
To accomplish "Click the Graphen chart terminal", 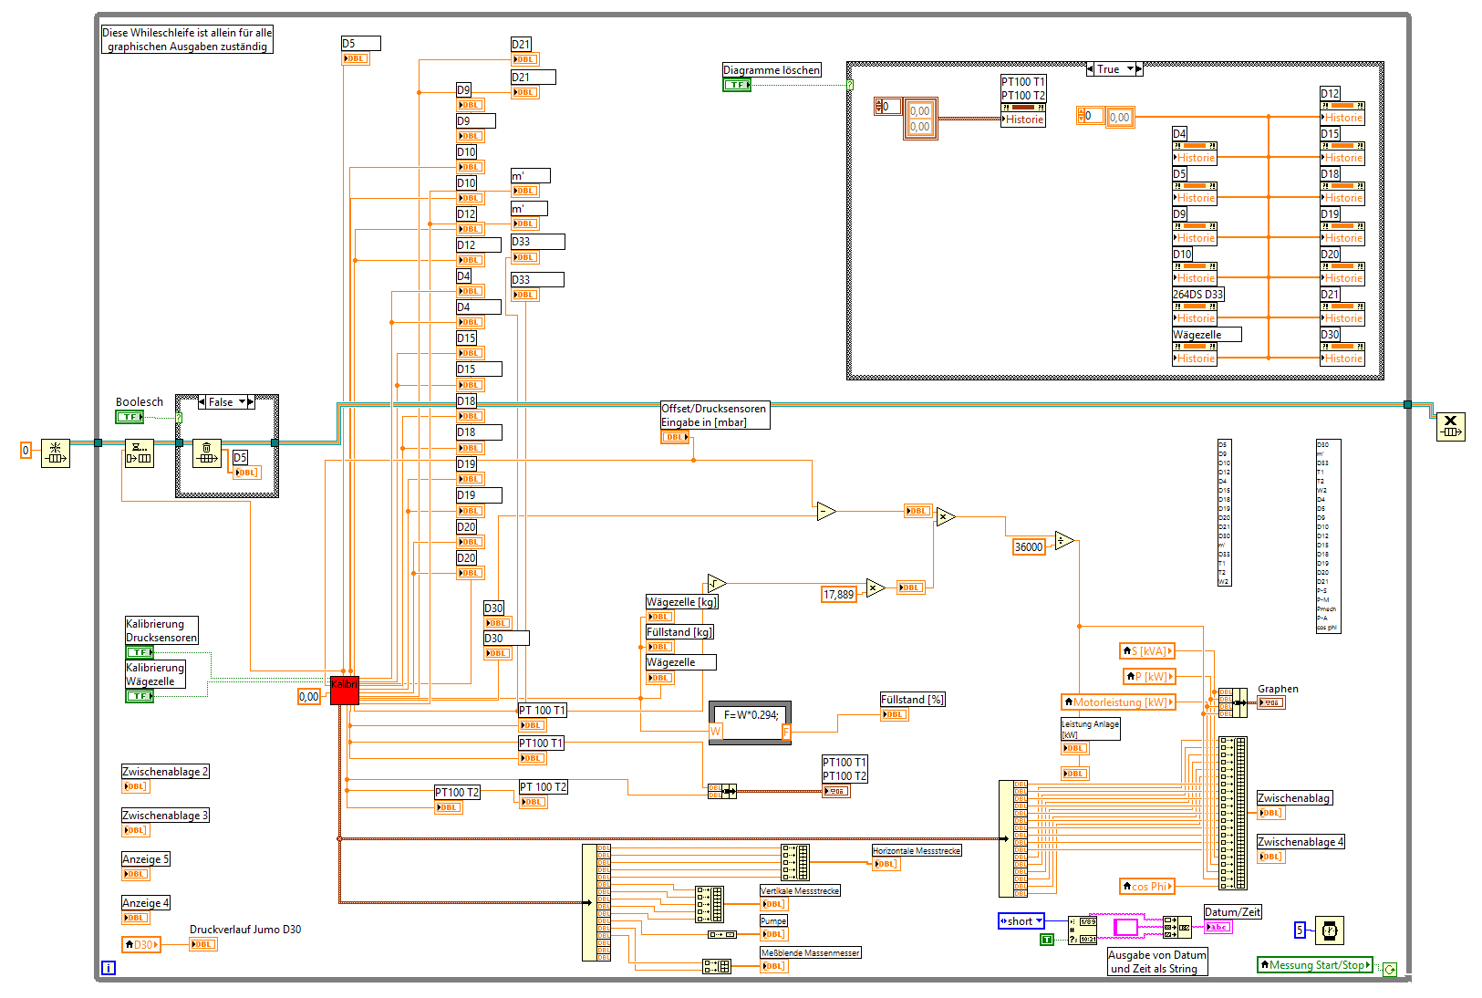I will (1271, 702).
